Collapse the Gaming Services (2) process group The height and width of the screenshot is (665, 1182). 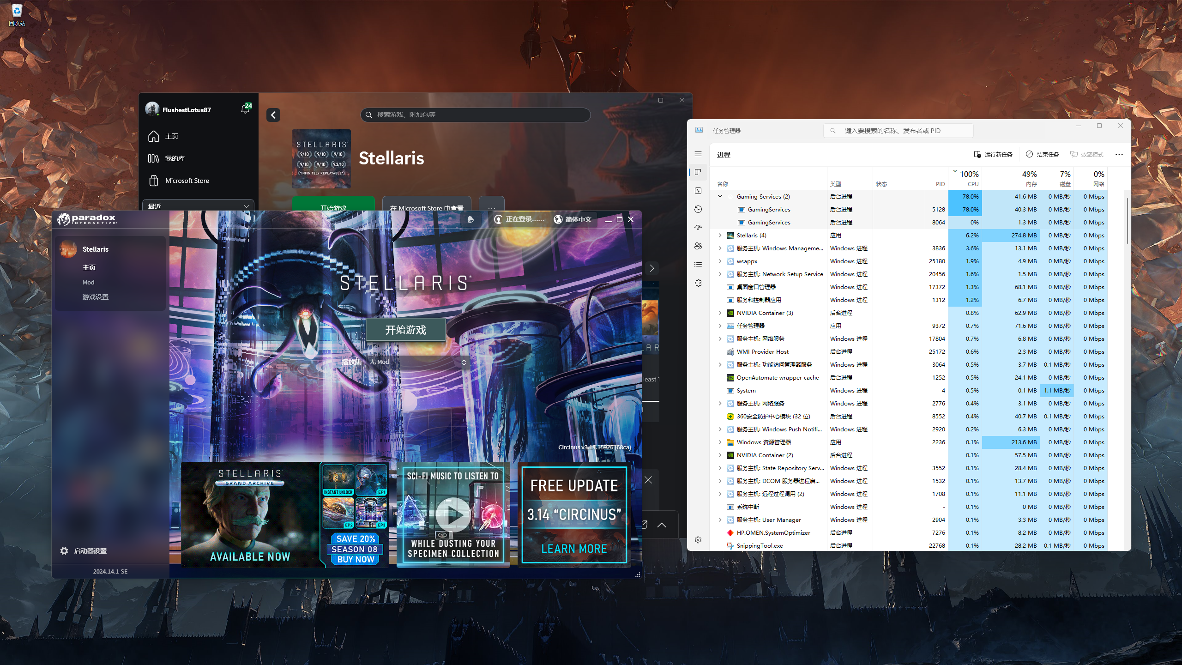[720, 196]
